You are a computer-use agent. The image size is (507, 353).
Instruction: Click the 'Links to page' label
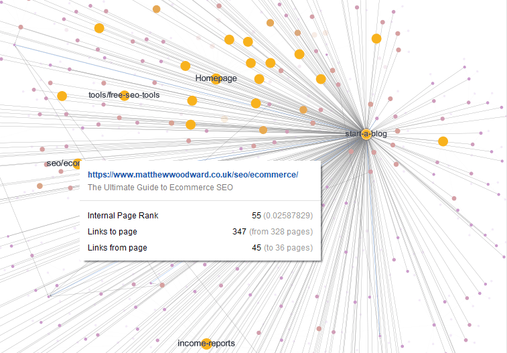click(x=113, y=232)
